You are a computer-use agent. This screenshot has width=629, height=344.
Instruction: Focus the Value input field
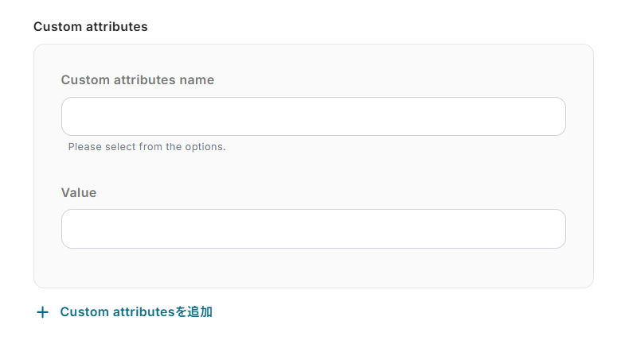point(313,229)
